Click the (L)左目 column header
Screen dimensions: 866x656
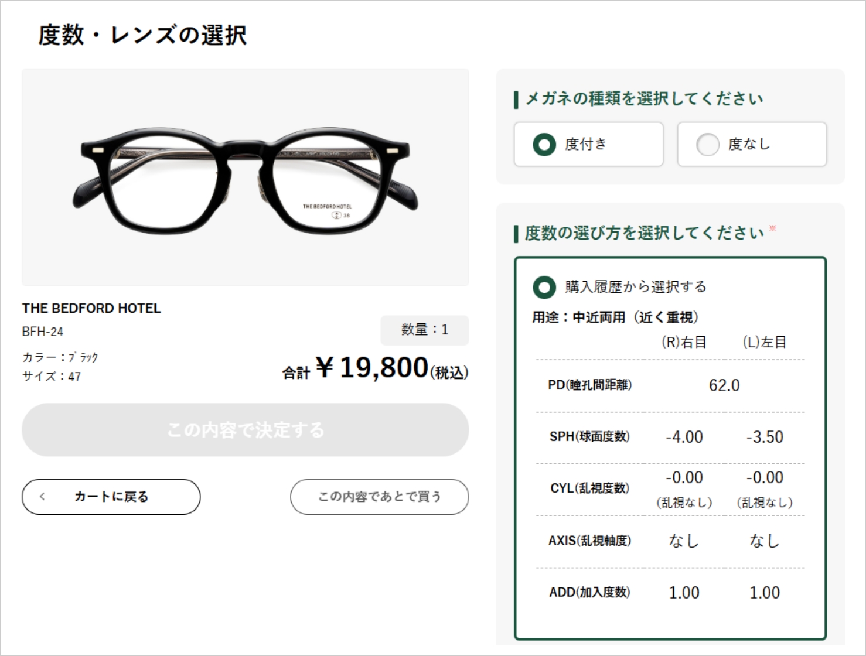pyautogui.click(x=765, y=342)
